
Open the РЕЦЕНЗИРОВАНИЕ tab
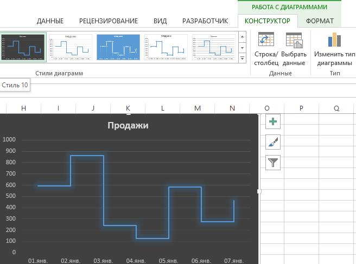pos(109,21)
